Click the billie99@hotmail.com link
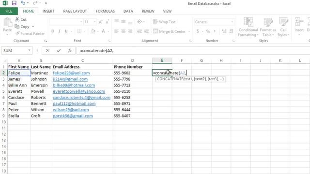 [74, 85]
